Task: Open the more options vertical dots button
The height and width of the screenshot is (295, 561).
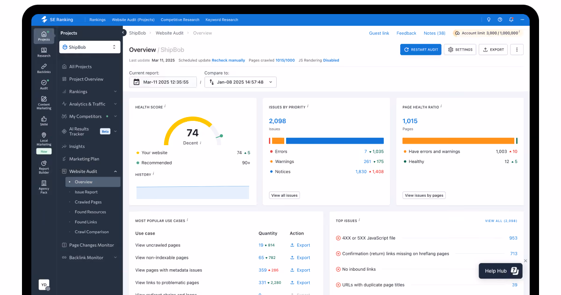Action: click(517, 50)
